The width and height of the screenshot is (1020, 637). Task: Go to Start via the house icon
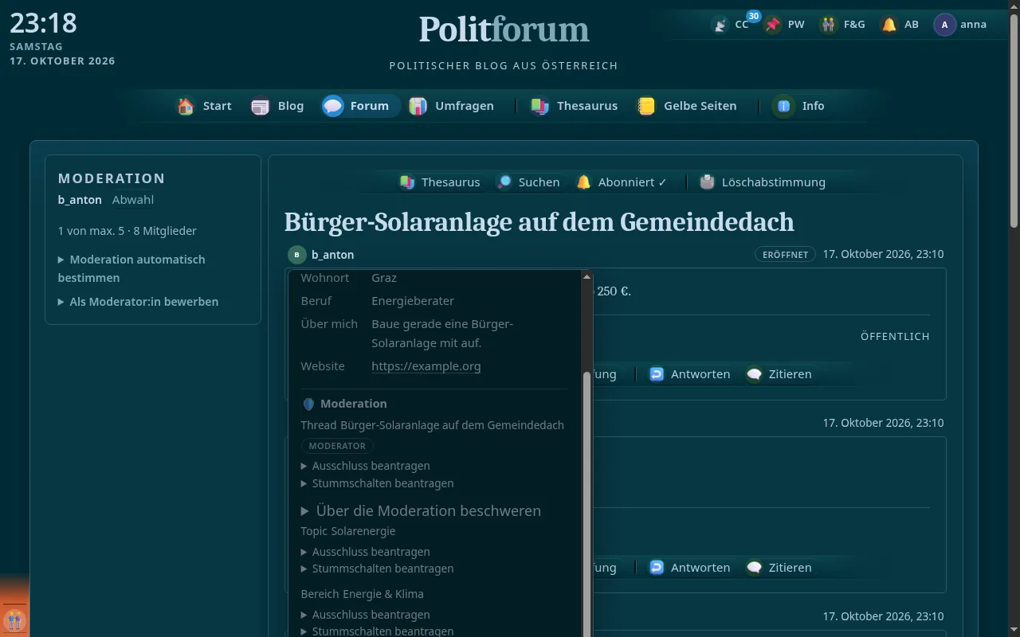click(186, 106)
